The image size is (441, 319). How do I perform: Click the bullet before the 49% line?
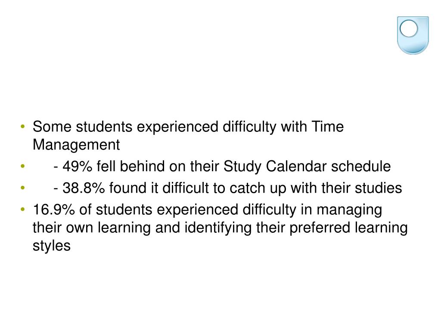coord(23,166)
